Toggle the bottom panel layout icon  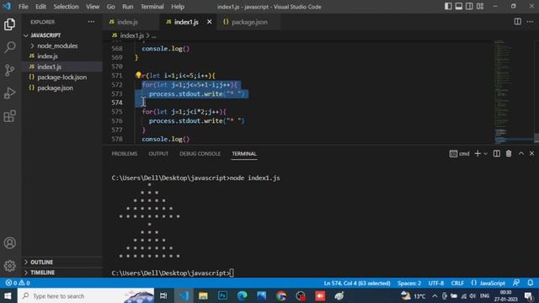pos(458,6)
